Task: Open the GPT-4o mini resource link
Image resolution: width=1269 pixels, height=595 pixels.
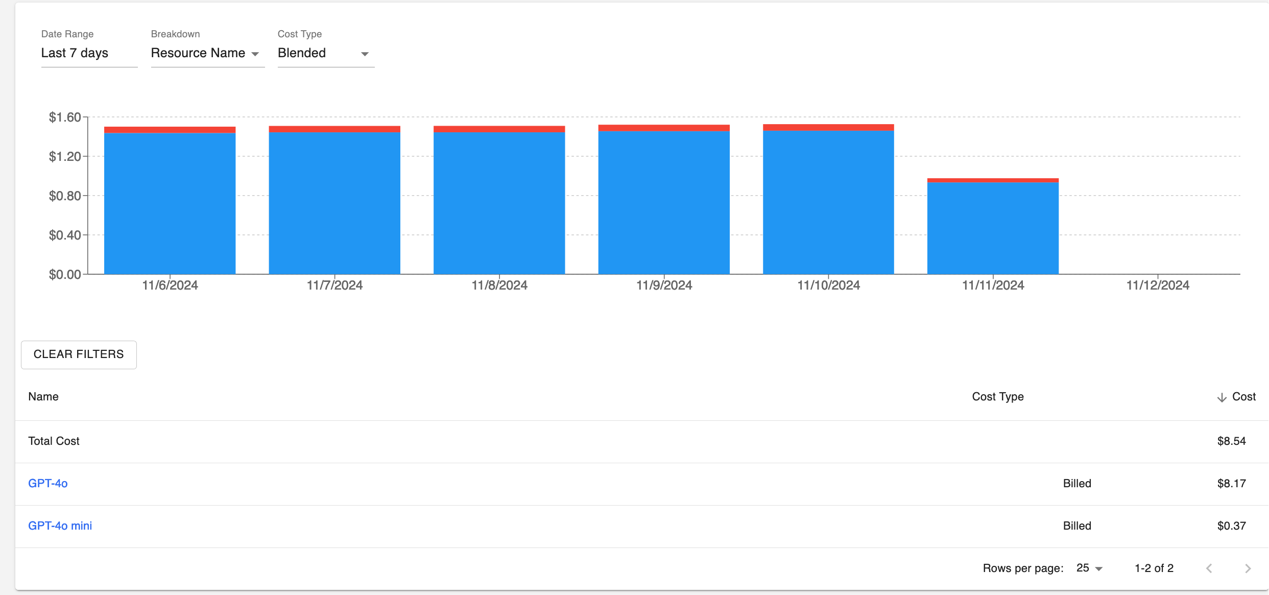Action: (x=60, y=526)
